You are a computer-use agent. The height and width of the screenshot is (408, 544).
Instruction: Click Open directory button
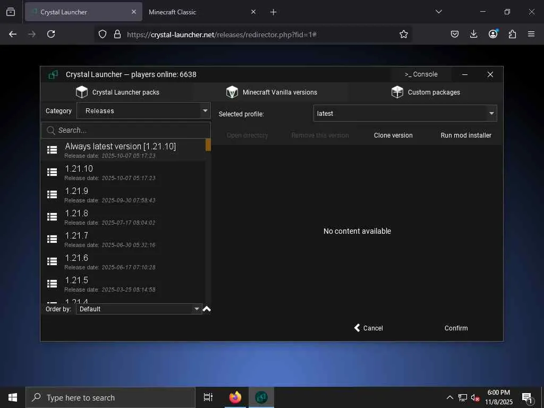coord(248,135)
